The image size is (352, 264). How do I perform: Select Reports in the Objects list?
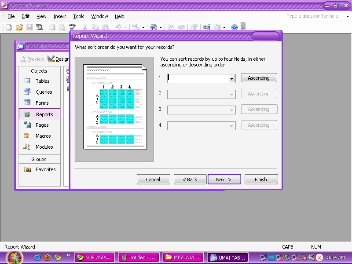40,114
